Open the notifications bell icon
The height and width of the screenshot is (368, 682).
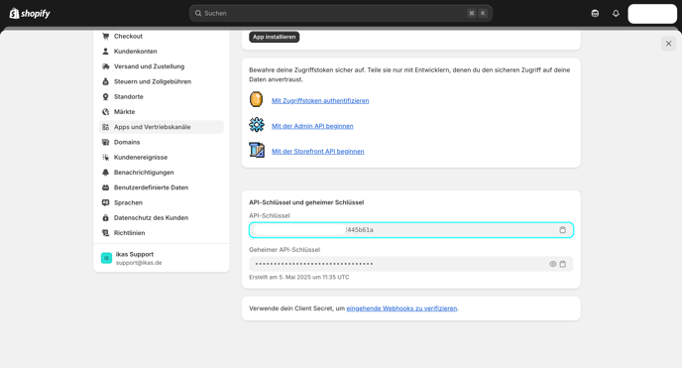coord(616,14)
